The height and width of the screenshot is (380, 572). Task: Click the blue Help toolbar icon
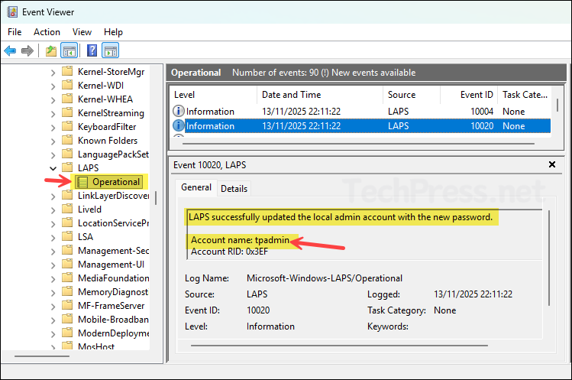(x=92, y=51)
